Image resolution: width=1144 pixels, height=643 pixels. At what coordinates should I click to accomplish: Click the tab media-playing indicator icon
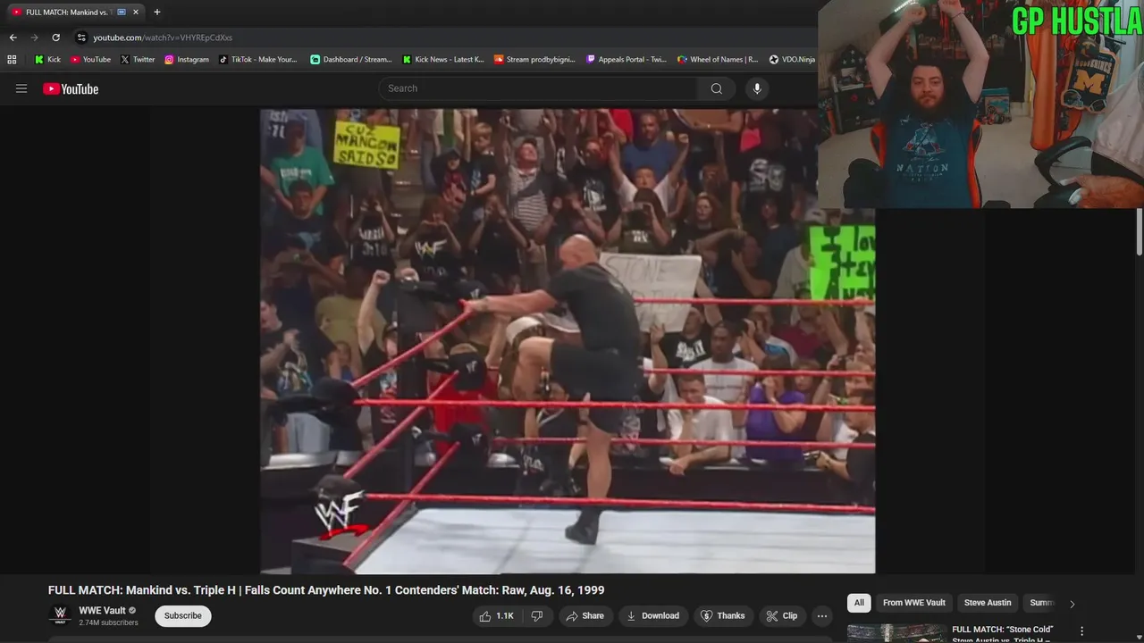(x=122, y=13)
